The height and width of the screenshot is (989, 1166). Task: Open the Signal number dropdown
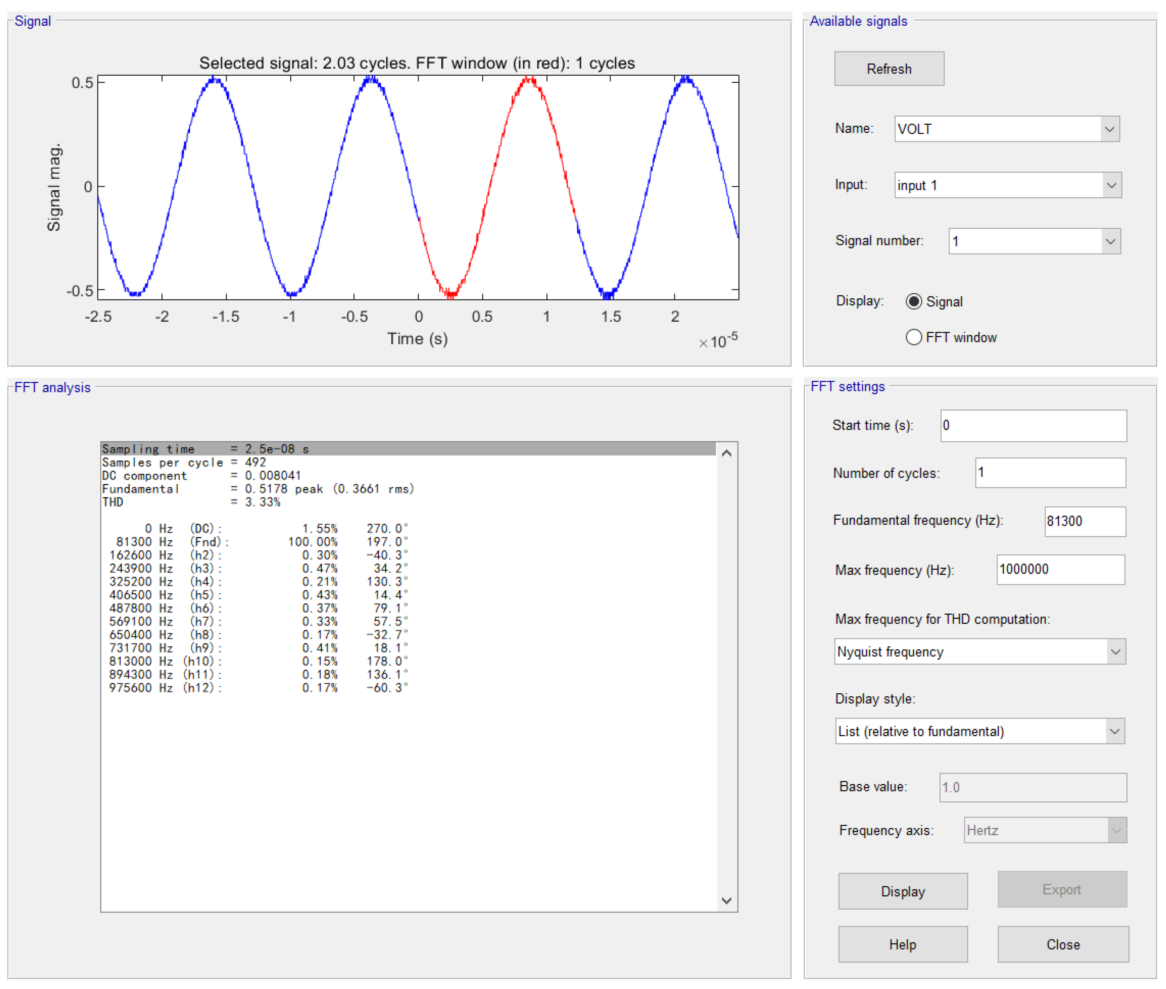pyautogui.click(x=1034, y=241)
